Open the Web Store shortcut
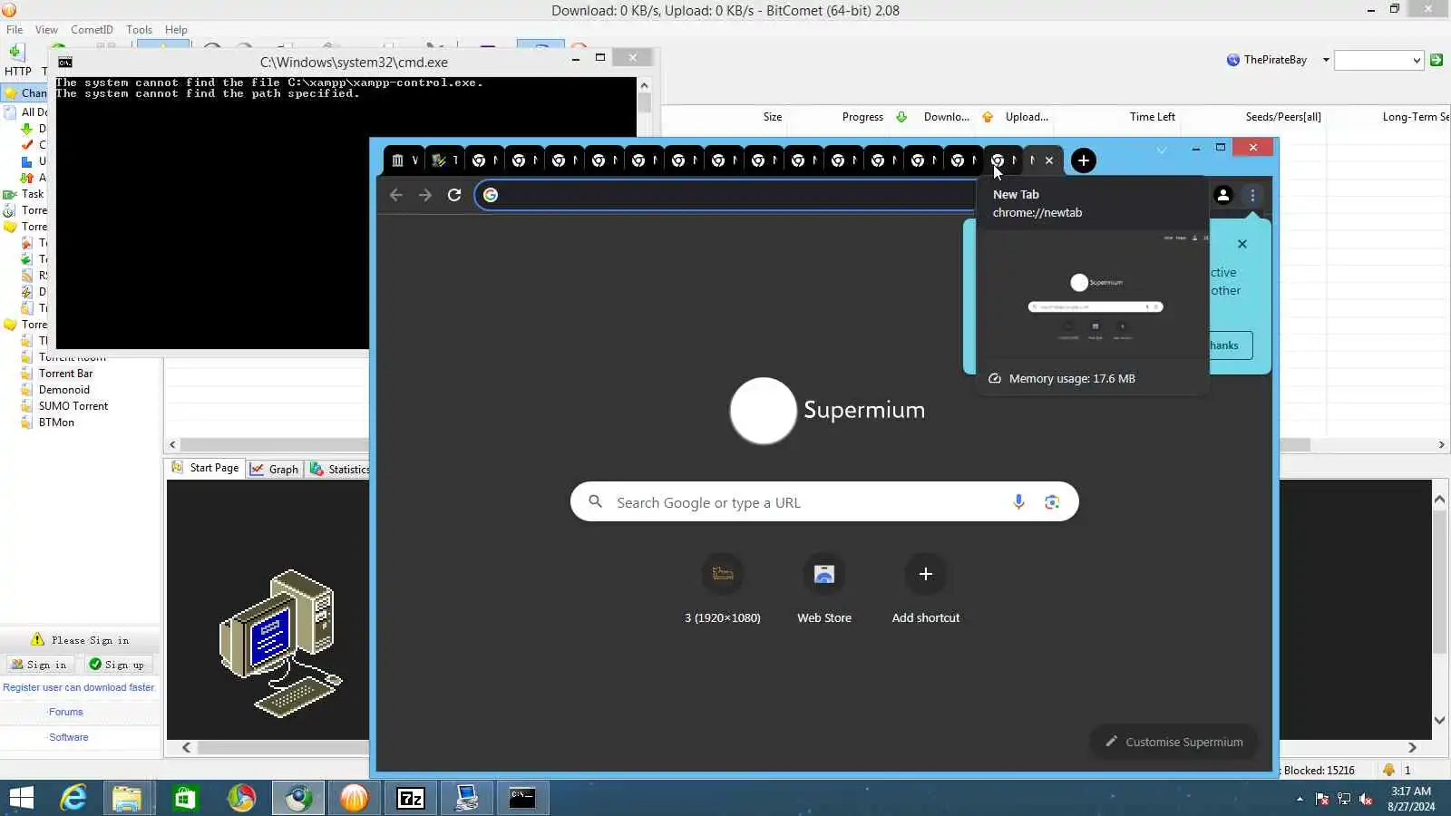The image size is (1451, 816). pos(824,589)
